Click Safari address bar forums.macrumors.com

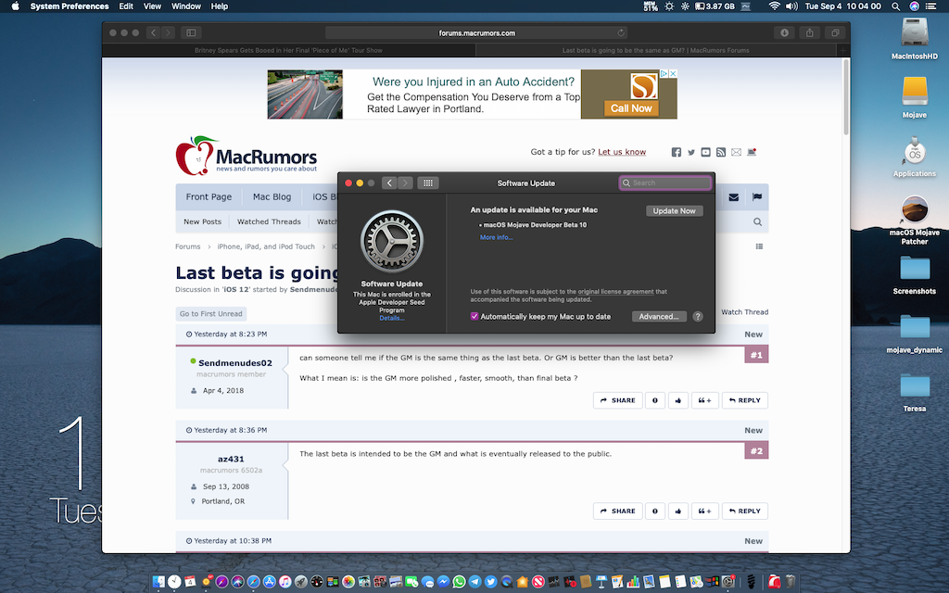476,32
